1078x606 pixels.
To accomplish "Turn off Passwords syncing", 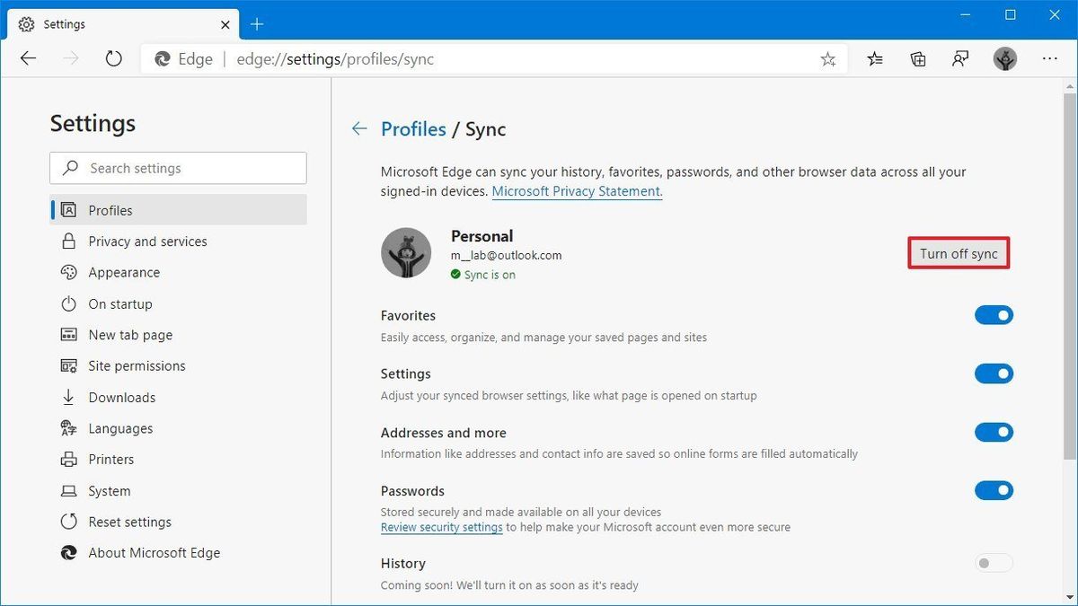I will click(x=994, y=490).
